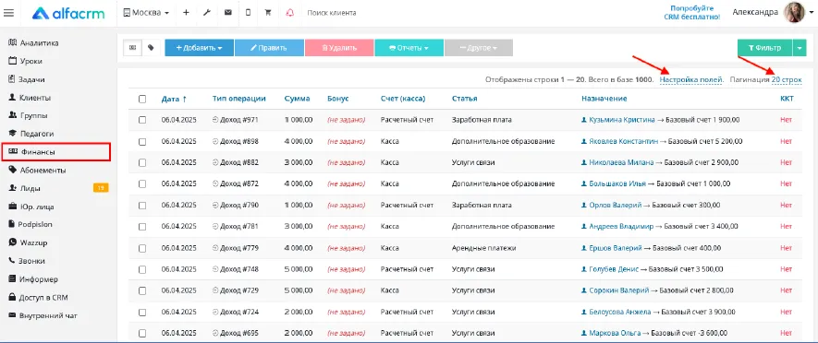818x343 pixels.
Task: Click the tag icon in toolbar
Action: (x=151, y=47)
